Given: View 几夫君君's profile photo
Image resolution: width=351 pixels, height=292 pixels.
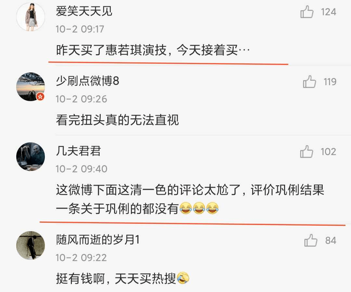Looking at the screenshot, I should point(31,156).
